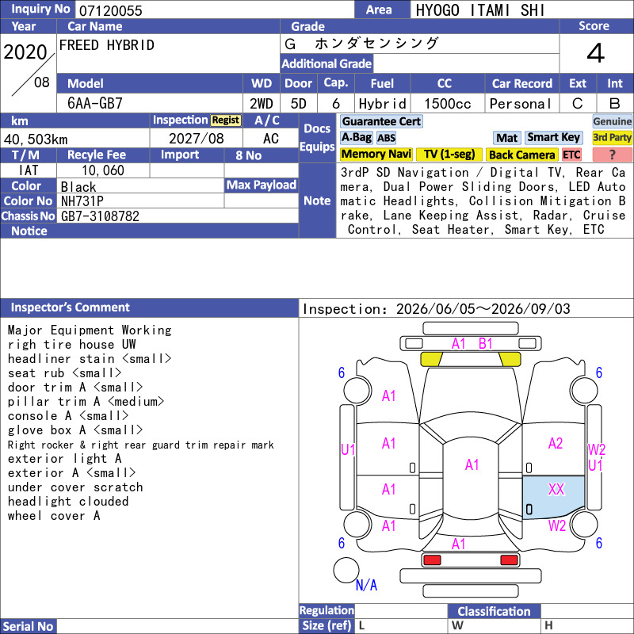Select area value HYOGO ITAMI SHI
This screenshot has height=634, width=634.
point(480,10)
